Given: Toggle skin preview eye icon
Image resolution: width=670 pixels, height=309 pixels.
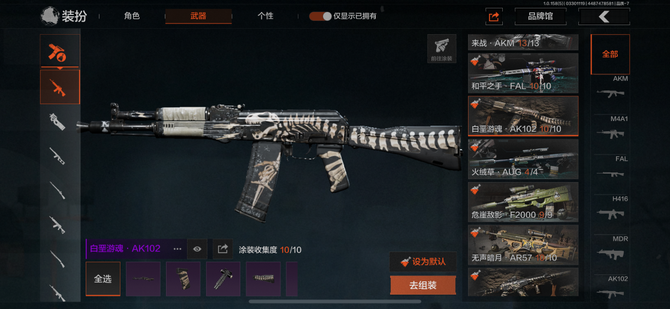Looking at the screenshot, I should tap(197, 249).
